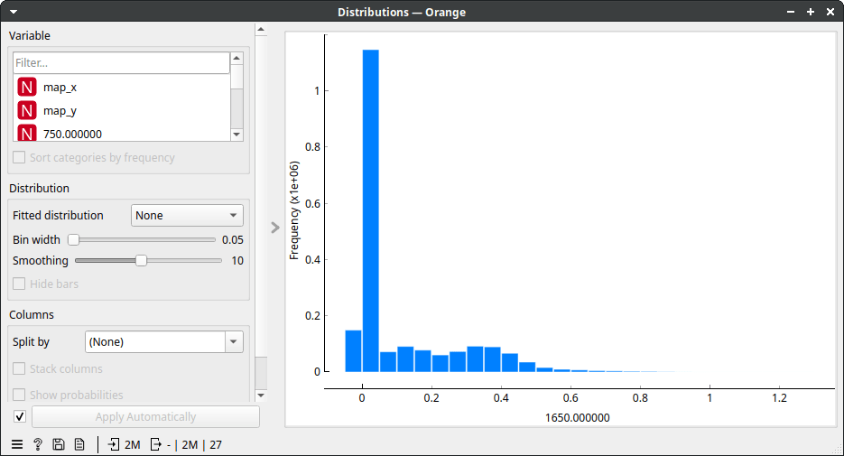
Task: Click the Apply Automatically button
Action: tap(145, 416)
